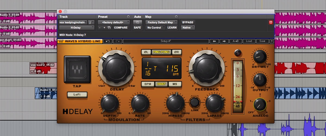Viewport: 326px width, 136px height.
Task: Open insert position j selector
Action: [92, 22]
